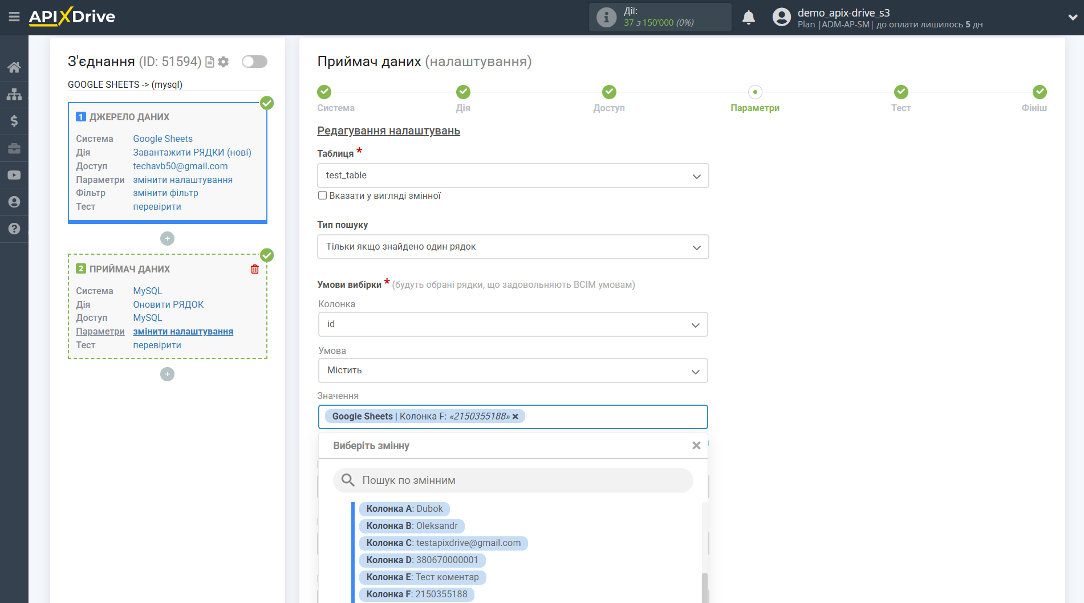Open the Google Sheets system link
This screenshot has width=1084, height=603.
pyautogui.click(x=163, y=138)
